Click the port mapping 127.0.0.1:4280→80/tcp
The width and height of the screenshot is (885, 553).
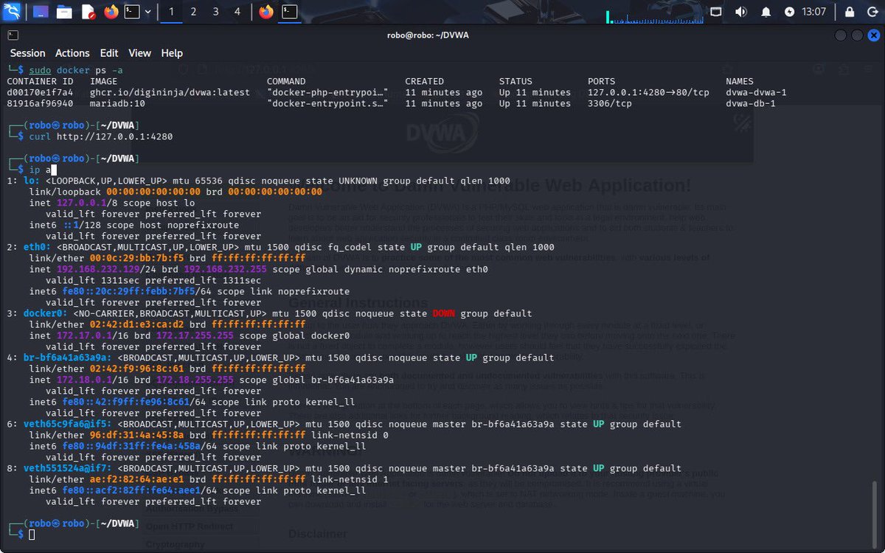[648, 92]
